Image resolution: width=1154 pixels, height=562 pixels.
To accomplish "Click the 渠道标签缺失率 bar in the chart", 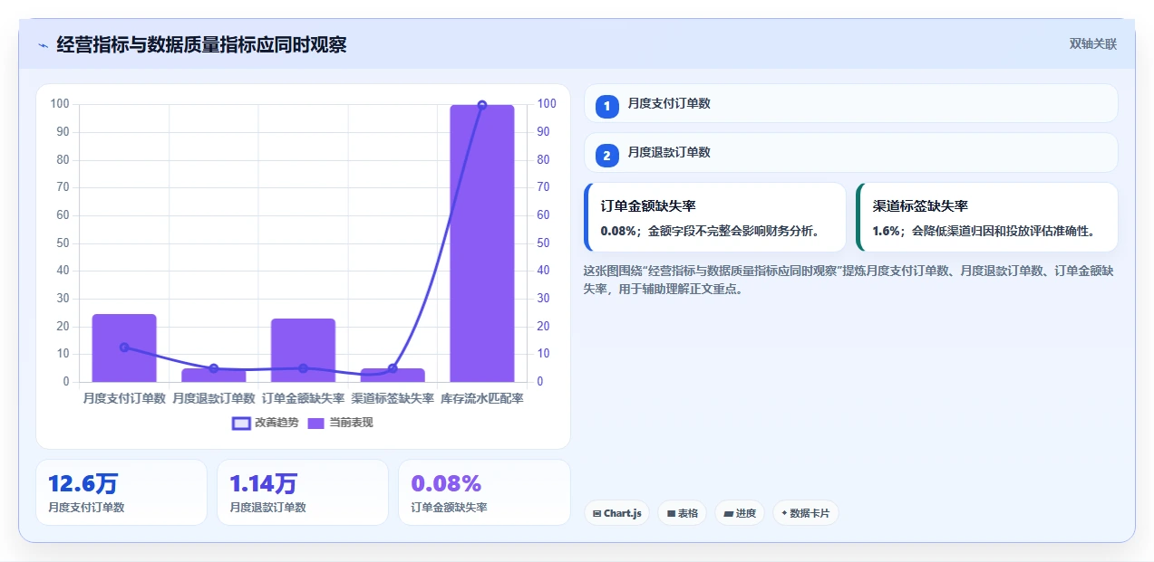I will point(393,376).
